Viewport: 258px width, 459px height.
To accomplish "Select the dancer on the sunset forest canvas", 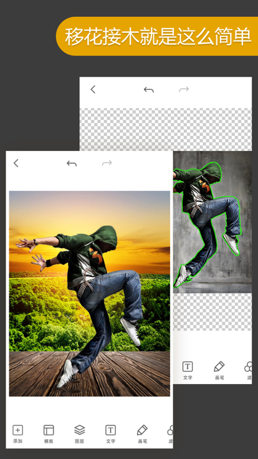I will point(85,304).
